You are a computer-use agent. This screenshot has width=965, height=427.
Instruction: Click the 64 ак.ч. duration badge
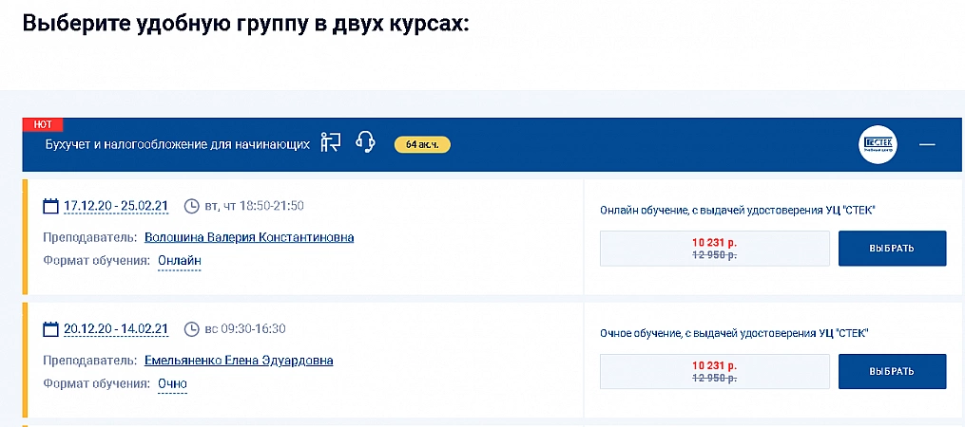click(x=422, y=144)
